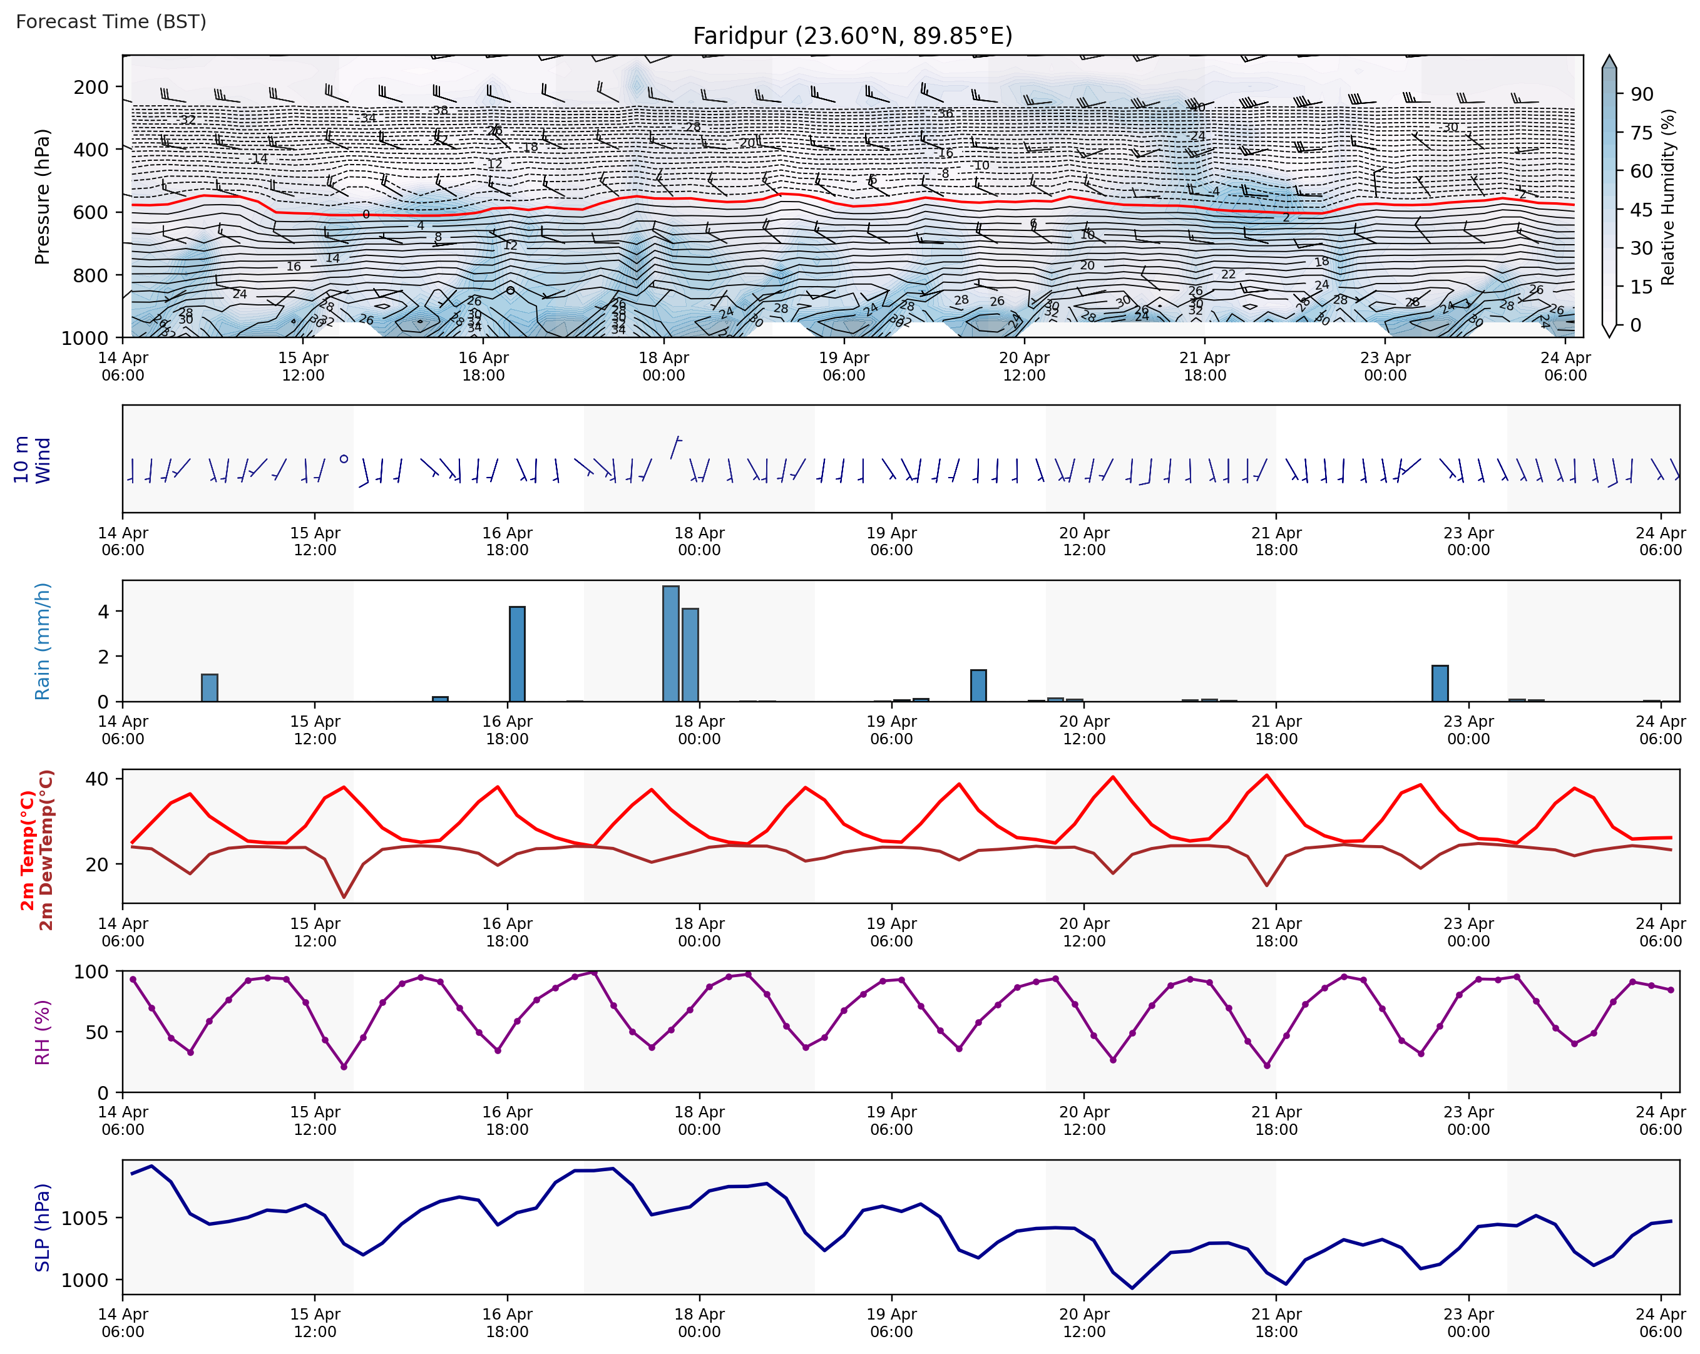
Task: Click the tallest rain bar near 18 Apr
Action: tap(670, 644)
